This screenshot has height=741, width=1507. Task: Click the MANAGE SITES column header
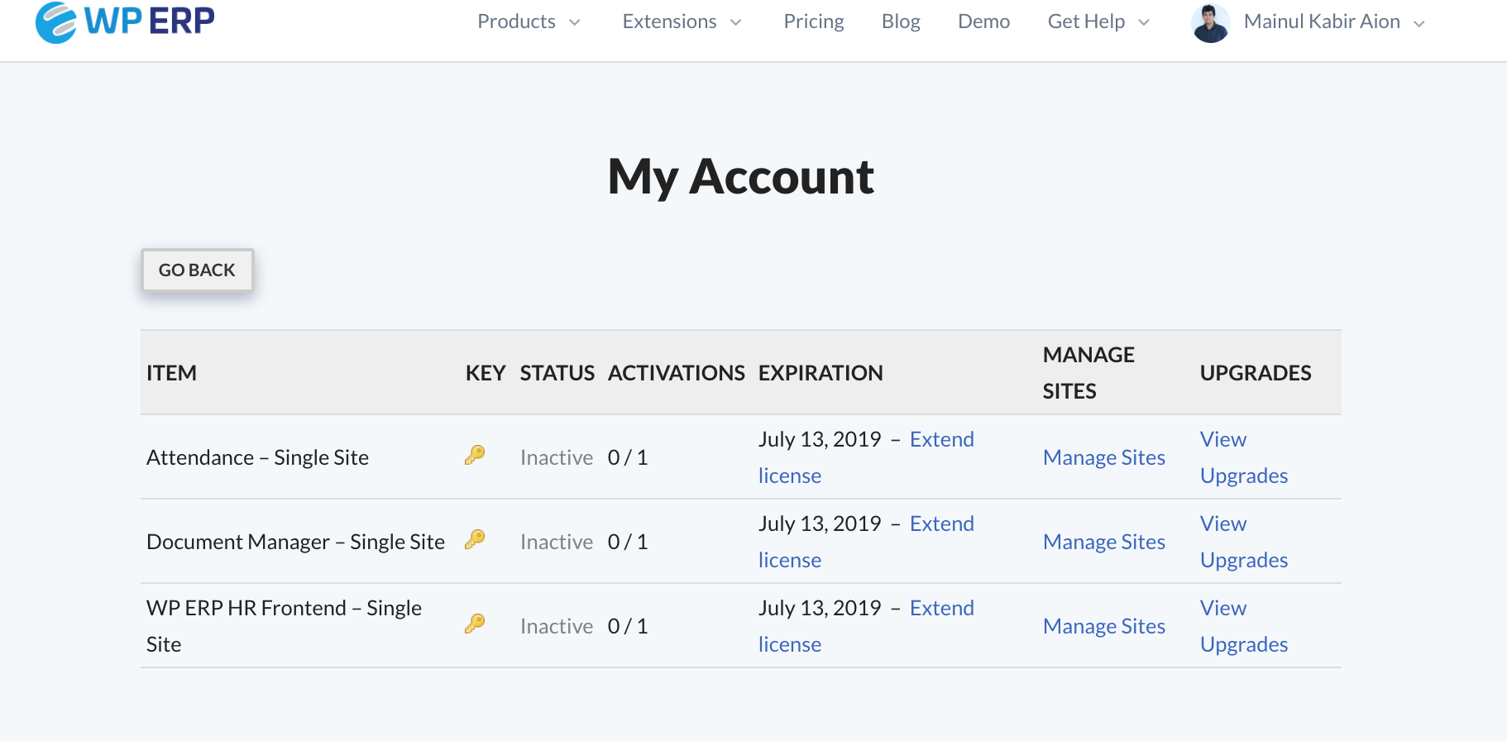tap(1088, 373)
